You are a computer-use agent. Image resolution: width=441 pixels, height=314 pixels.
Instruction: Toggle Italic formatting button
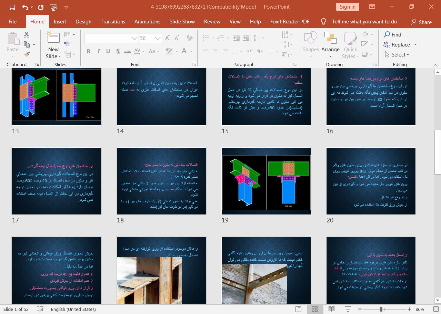pos(99,51)
